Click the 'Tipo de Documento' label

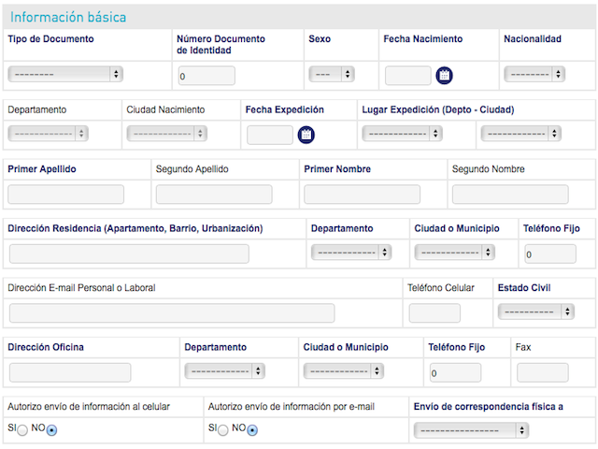[x=50, y=39]
